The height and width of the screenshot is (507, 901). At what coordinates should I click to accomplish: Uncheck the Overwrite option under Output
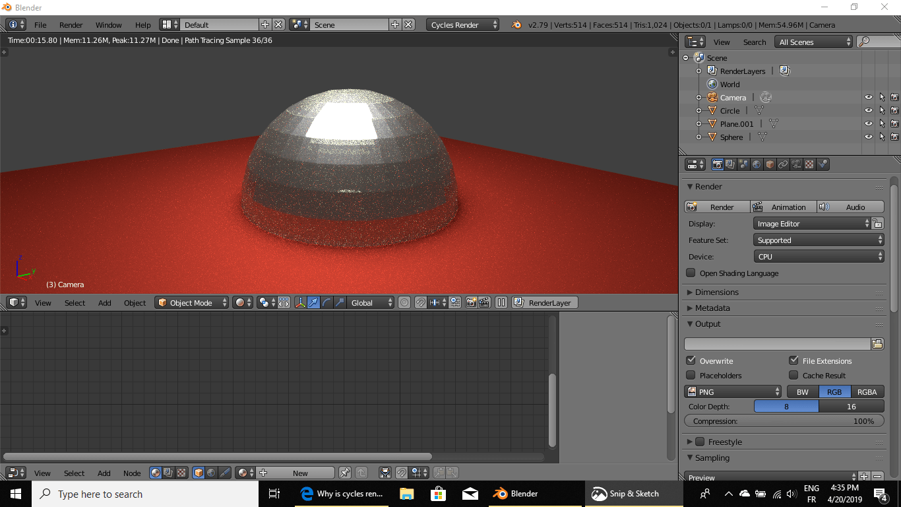691,360
